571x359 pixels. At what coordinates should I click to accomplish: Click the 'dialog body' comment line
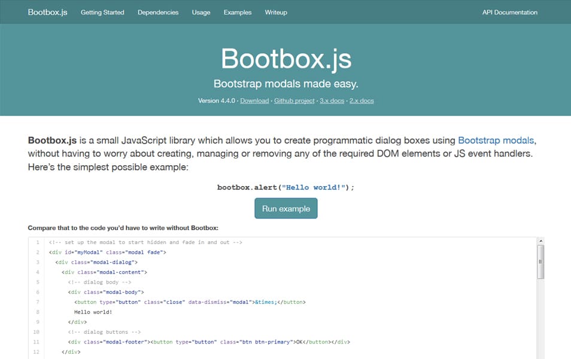click(x=99, y=282)
